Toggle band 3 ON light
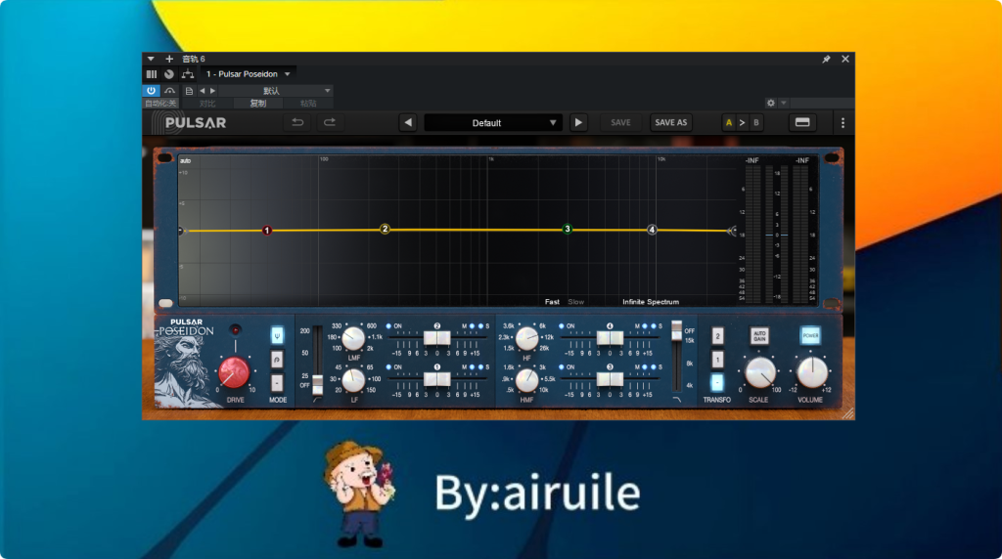The width and height of the screenshot is (1002, 559). (x=561, y=366)
